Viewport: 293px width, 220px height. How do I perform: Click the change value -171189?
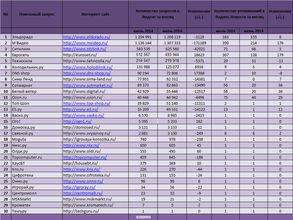199,43
